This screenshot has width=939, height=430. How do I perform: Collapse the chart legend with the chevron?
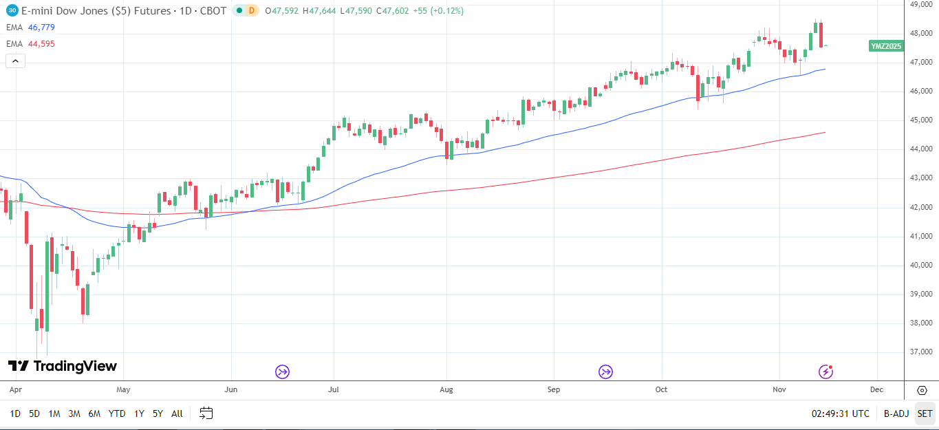[14, 61]
